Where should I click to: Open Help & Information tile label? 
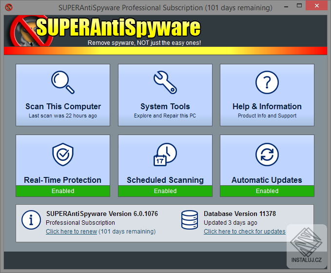click(x=267, y=106)
